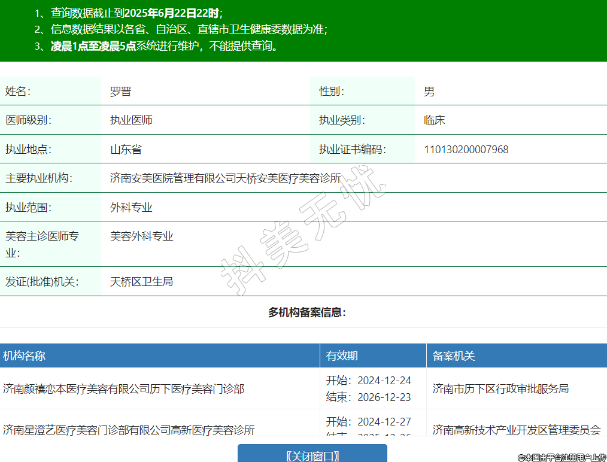Select the 机构名称 column header
This screenshot has width=607, height=462.
pyautogui.click(x=25, y=356)
